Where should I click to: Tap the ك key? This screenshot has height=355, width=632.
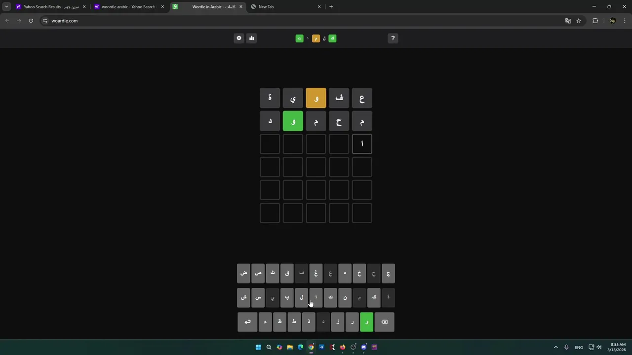pos(374,297)
